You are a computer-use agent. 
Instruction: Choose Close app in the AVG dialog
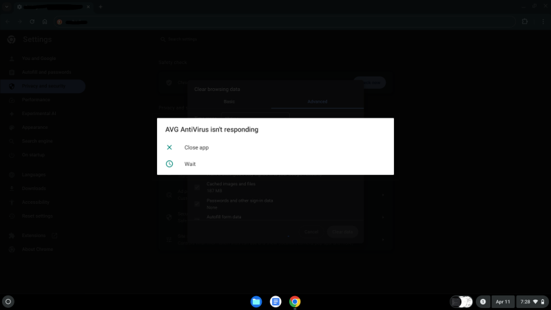(x=275, y=147)
